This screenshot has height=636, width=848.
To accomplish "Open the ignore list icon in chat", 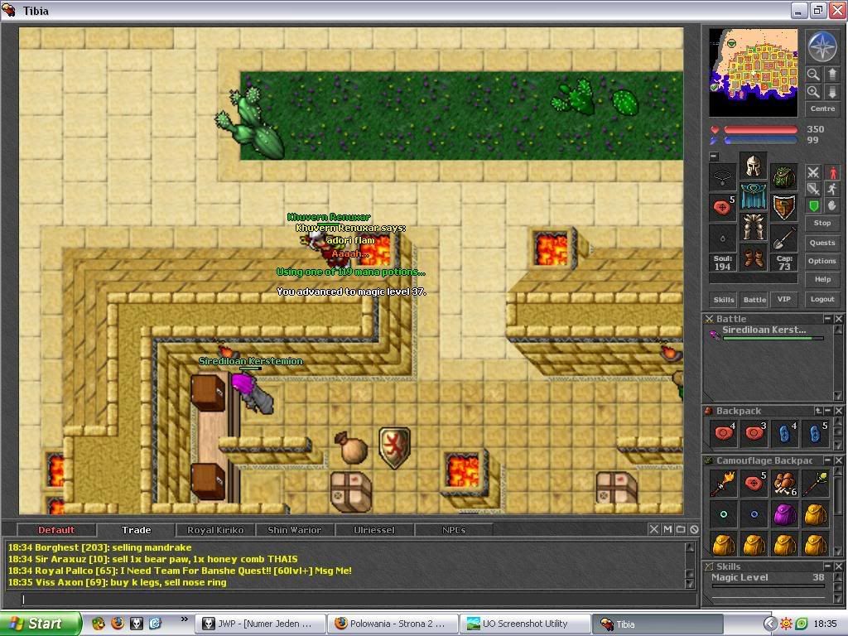I will [695, 529].
